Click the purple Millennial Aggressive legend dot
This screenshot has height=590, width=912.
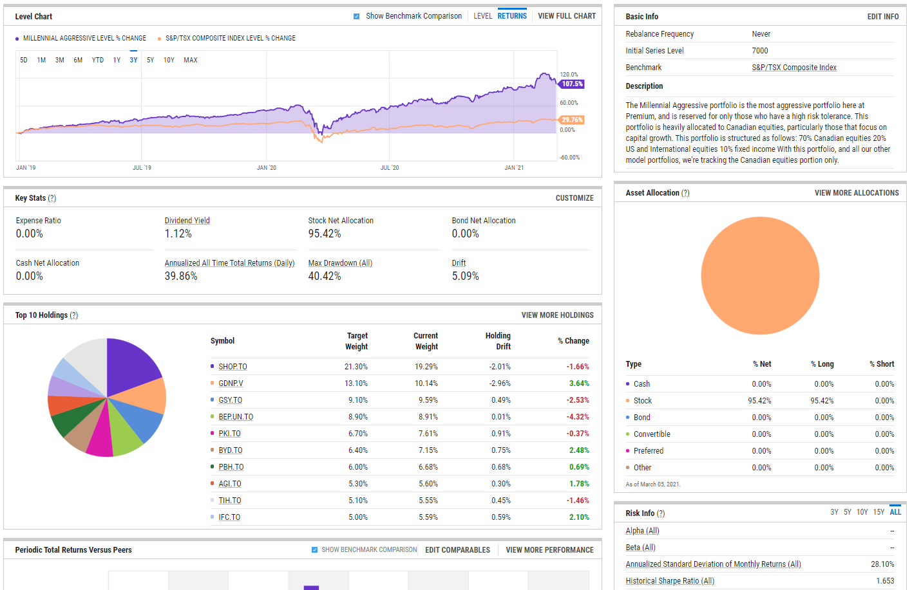17,39
